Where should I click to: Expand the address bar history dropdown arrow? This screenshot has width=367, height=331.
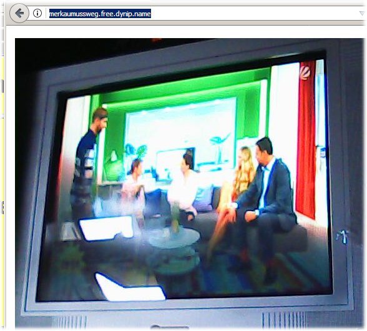362,13
